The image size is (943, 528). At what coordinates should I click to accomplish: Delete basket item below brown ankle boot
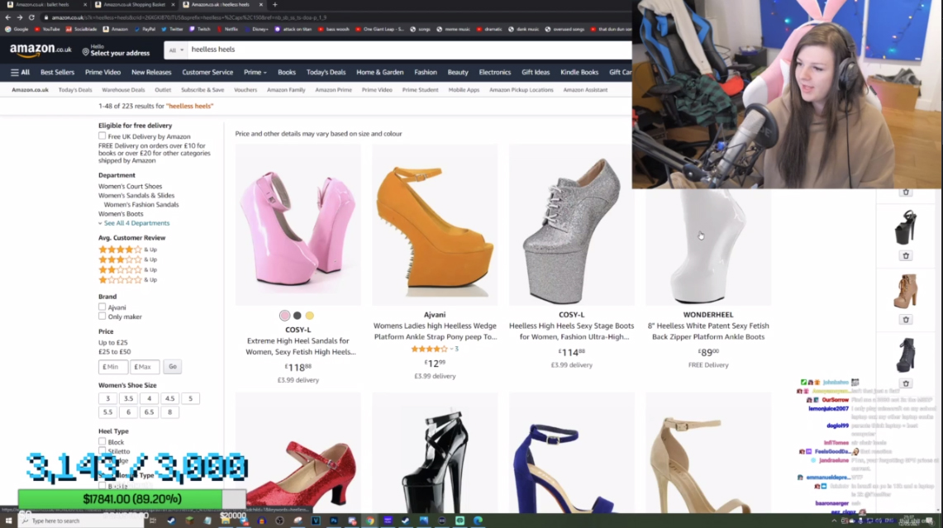click(x=906, y=319)
